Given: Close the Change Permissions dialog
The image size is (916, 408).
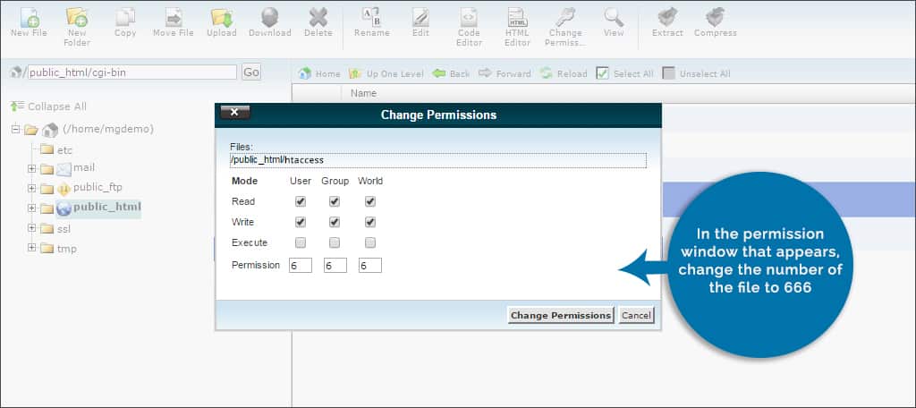Looking at the screenshot, I should [x=235, y=112].
